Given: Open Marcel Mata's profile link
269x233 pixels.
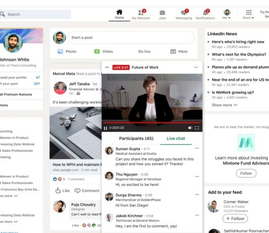Looking at the screenshot, I should [64, 74].
